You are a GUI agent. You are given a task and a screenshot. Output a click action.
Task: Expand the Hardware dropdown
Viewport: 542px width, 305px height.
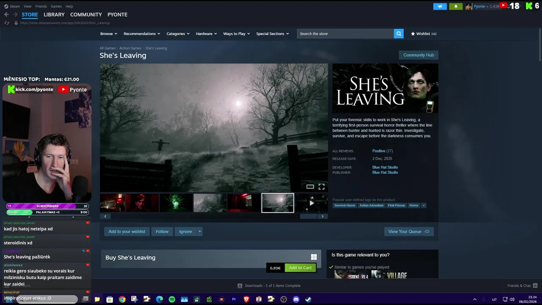click(x=206, y=33)
